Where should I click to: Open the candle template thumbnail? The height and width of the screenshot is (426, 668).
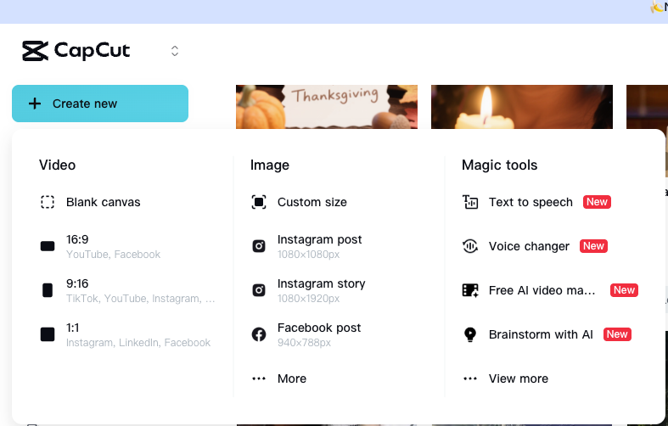pos(521,106)
